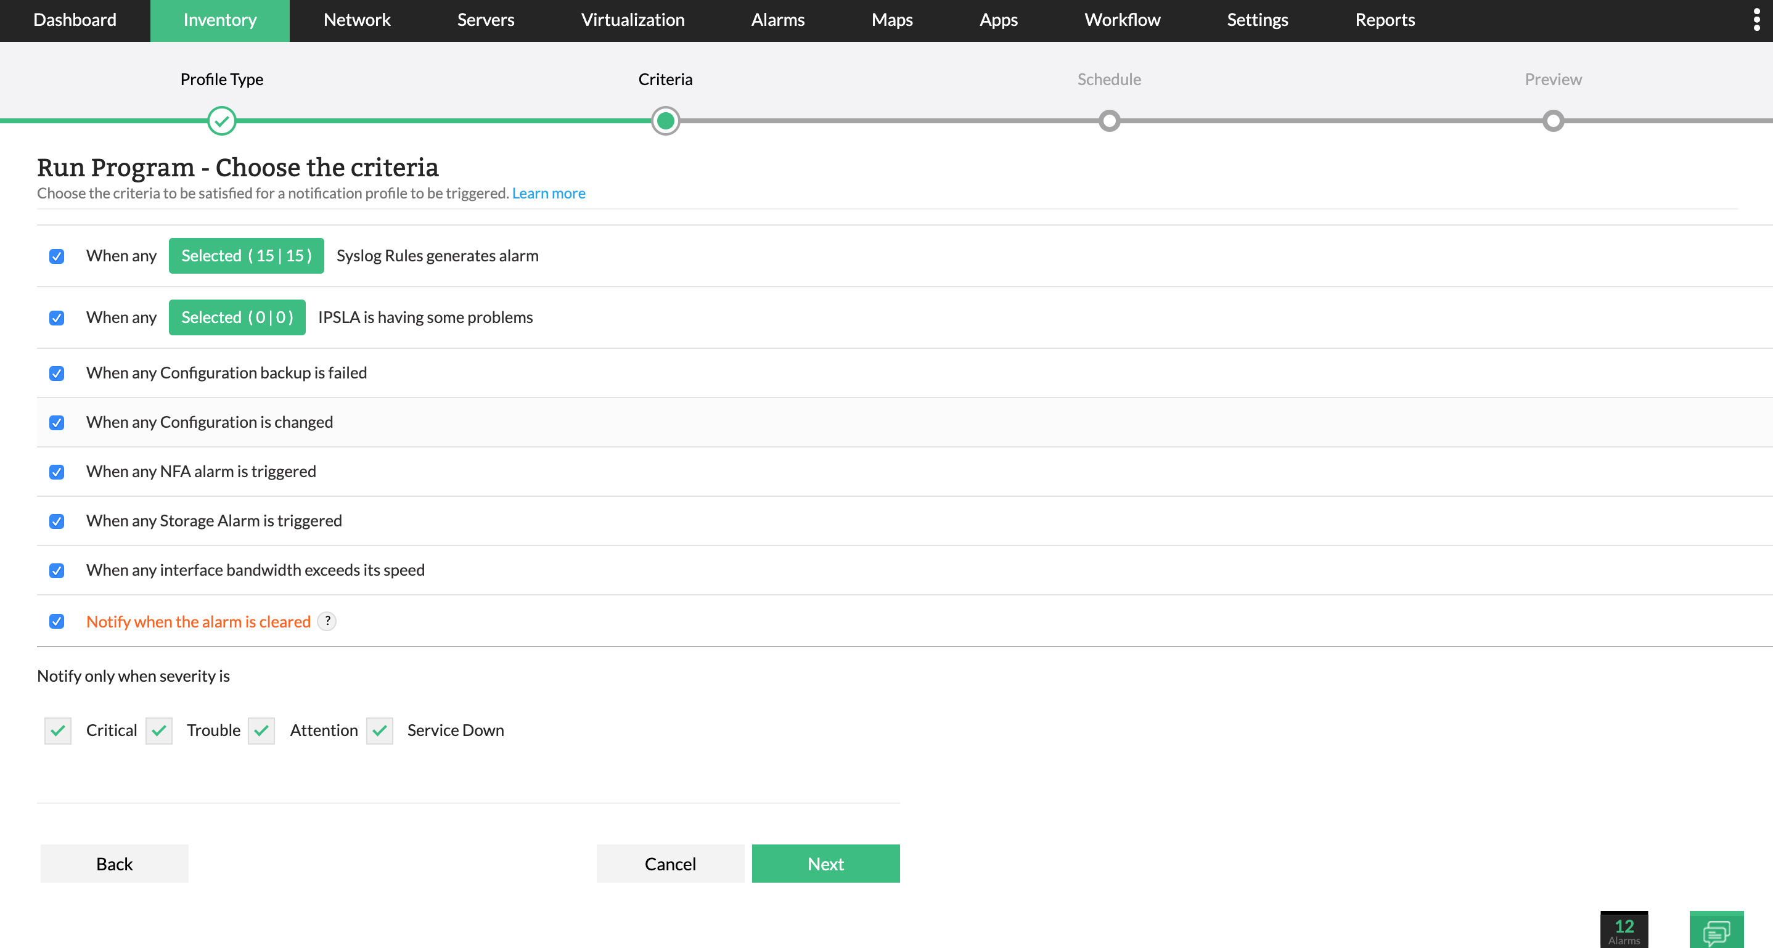Switch to the Alarms tab

(x=777, y=20)
